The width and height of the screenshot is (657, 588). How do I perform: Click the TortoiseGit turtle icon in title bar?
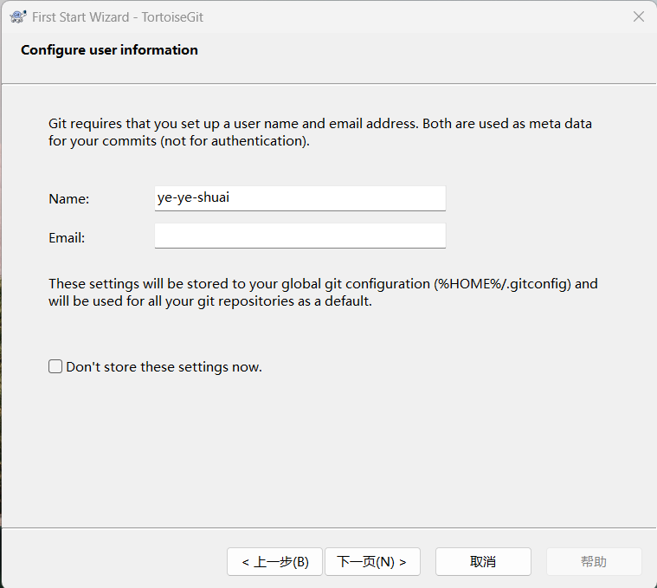click(x=18, y=16)
